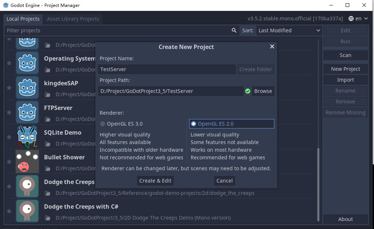The height and width of the screenshot is (229, 374).
Task: Click the SQLite Demo project icon
Action: pos(27,137)
